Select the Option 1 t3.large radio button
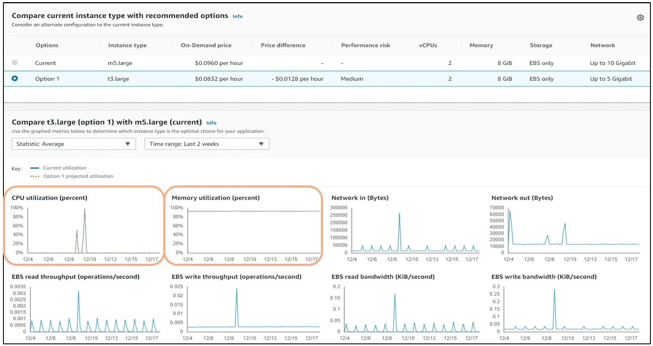653x346 pixels. pos(15,78)
